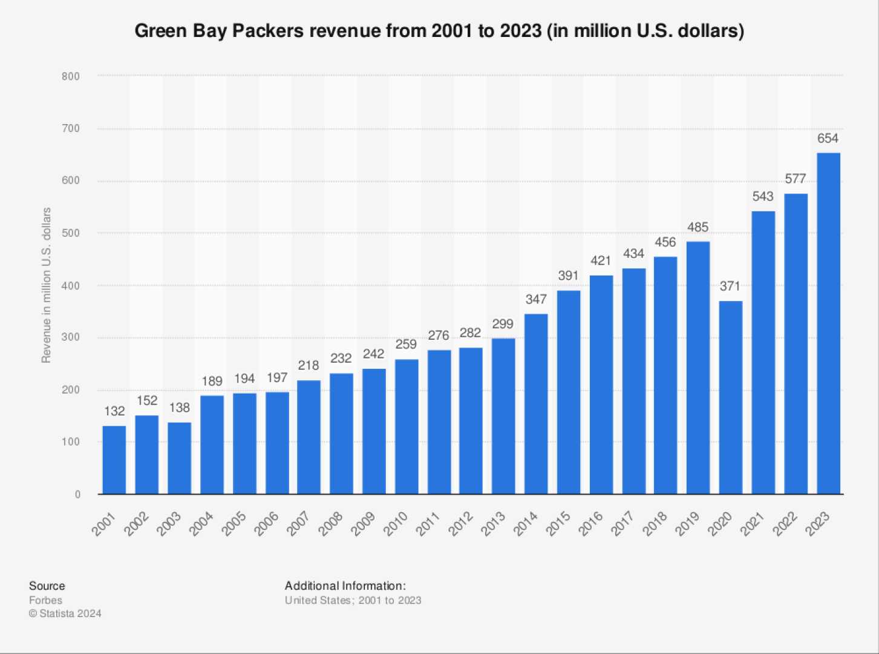
Task: Click the chart title text
Action: point(439,31)
